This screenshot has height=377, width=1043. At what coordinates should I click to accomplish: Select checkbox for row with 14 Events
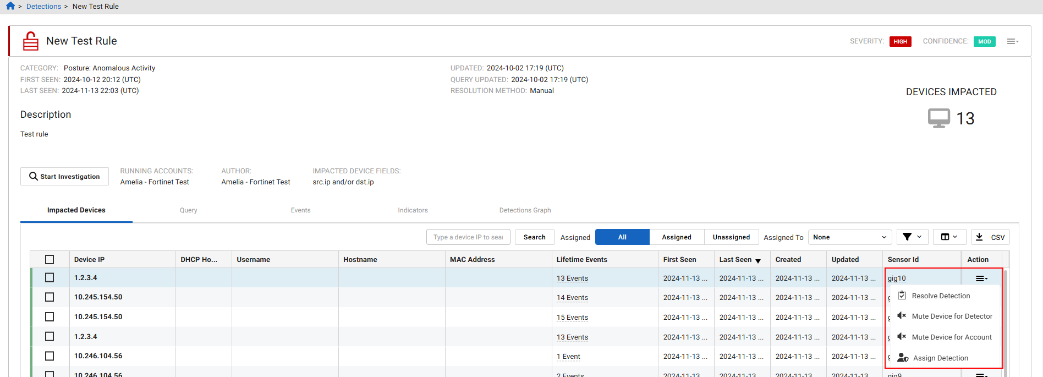coord(50,297)
